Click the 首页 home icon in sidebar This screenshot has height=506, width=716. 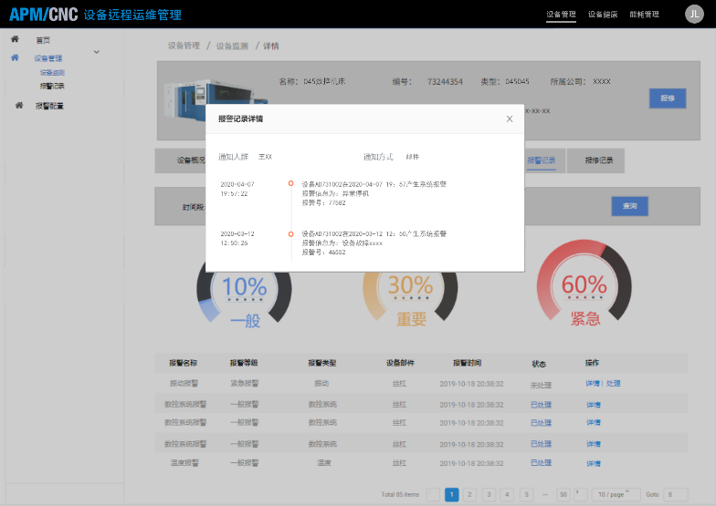coord(15,40)
